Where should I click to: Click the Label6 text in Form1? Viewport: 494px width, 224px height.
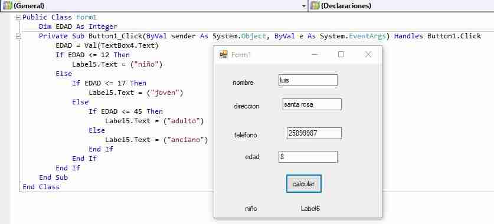click(310, 209)
